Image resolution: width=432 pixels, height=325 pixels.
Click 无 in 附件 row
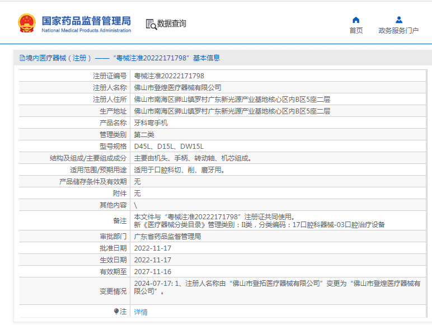click(137, 194)
